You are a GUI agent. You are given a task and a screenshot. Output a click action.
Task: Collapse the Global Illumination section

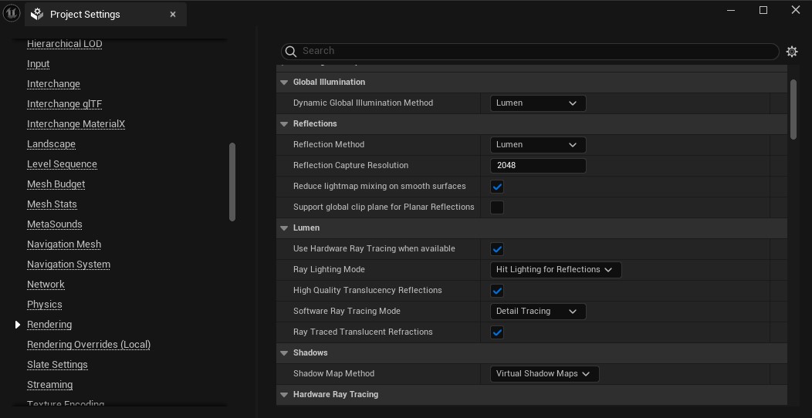pyautogui.click(x=284, y=83)
